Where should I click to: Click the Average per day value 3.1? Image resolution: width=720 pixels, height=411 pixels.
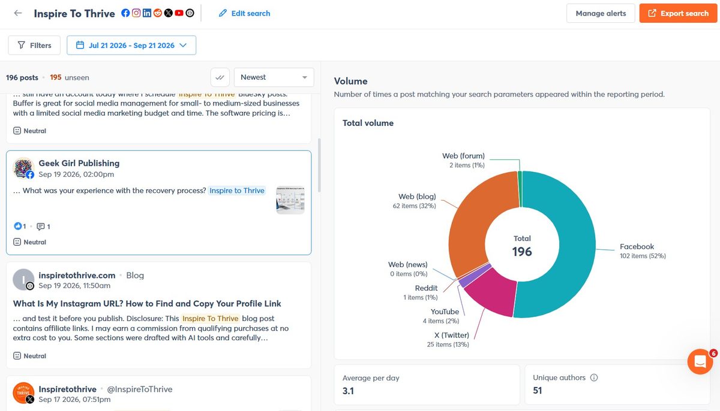pos(348,391)
